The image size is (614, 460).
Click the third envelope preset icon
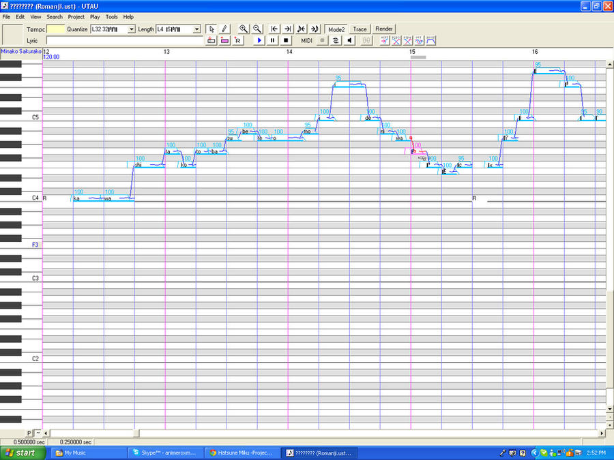coord(408,40)
